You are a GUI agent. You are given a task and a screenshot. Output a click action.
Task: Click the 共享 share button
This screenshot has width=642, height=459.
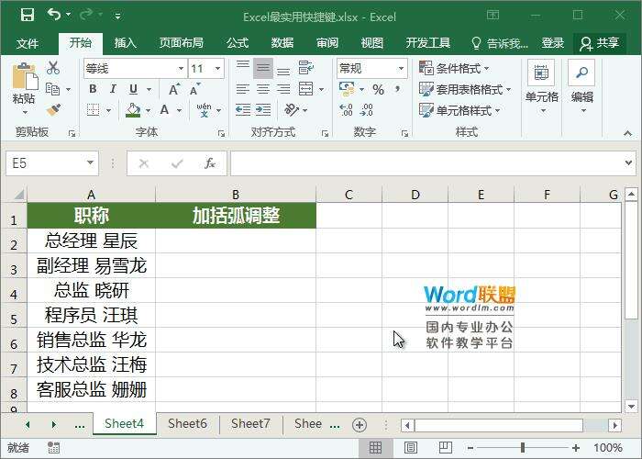[599, 43]
